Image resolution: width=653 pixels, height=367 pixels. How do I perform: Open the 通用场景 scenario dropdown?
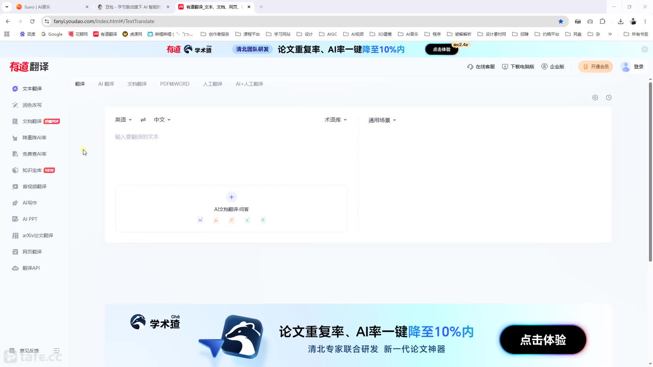click(x=382, y=120)
